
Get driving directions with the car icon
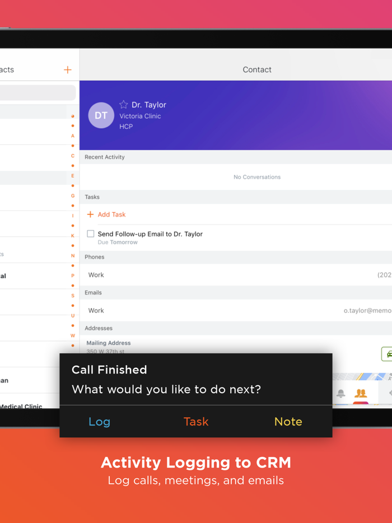click(x=387, y=354)
